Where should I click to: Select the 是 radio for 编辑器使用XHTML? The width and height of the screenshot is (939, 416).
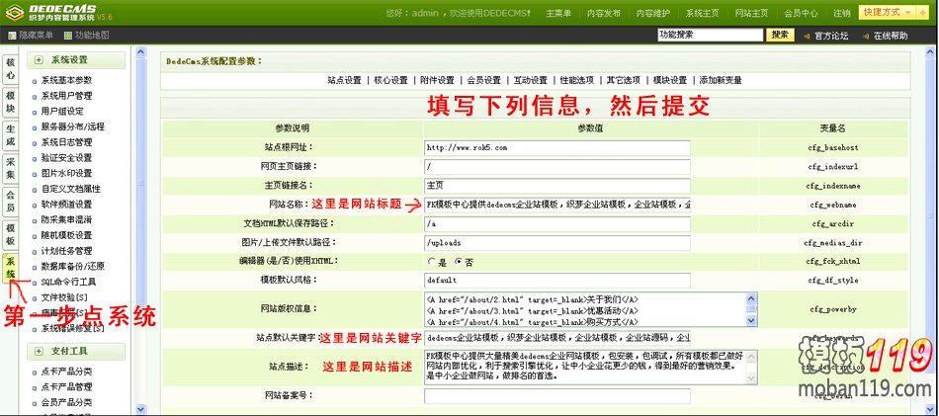tap(431, 262)
